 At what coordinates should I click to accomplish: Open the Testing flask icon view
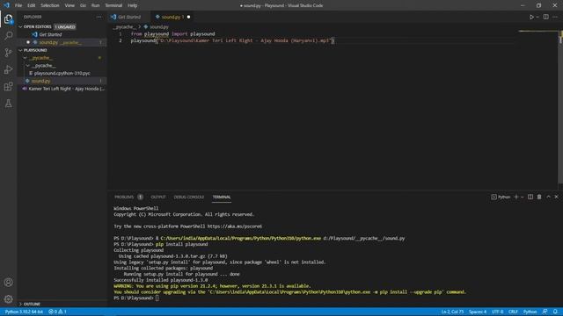click(8, 104)
